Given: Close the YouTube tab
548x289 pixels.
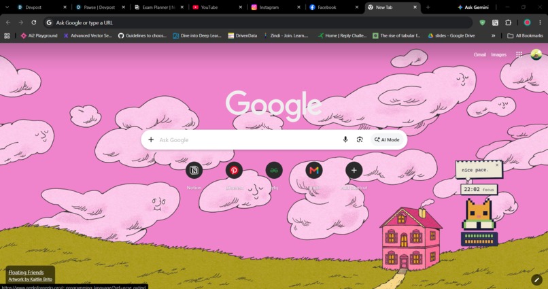Looking at the screenshot, I should click(241, 7).
